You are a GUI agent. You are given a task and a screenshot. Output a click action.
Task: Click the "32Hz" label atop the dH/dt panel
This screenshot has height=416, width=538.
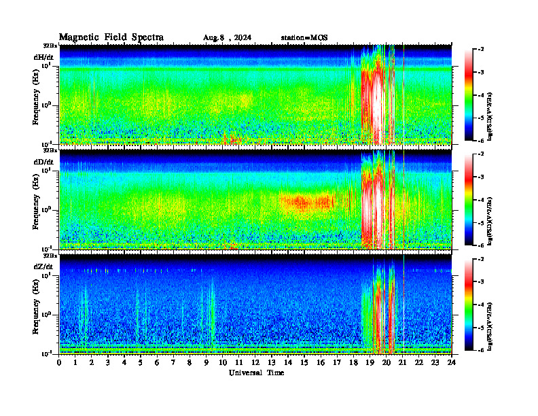tap(50, 45)
